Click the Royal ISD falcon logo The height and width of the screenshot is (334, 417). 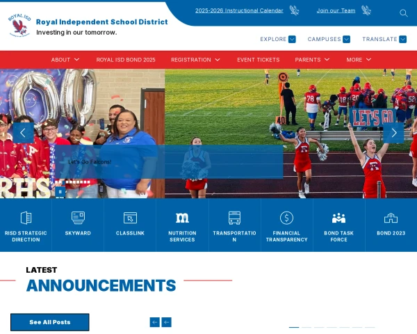[19, 25]
